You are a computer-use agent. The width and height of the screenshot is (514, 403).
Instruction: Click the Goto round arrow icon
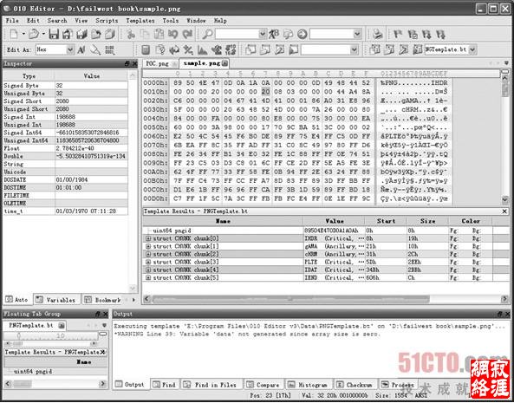302,34
